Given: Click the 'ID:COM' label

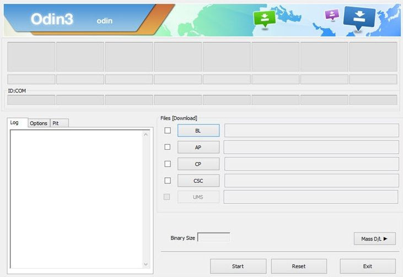Looking at the screenshot, I should pyautogui.click(x=17, y=91).
